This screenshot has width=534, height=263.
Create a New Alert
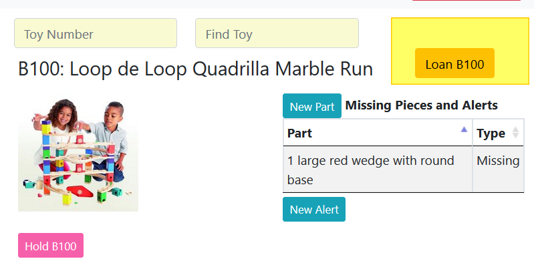(x=314, y=209)
